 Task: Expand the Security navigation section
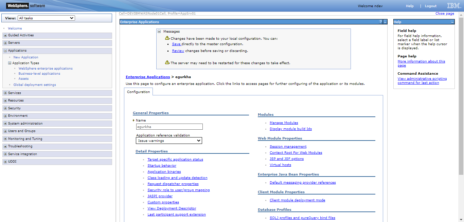[5, 108]
